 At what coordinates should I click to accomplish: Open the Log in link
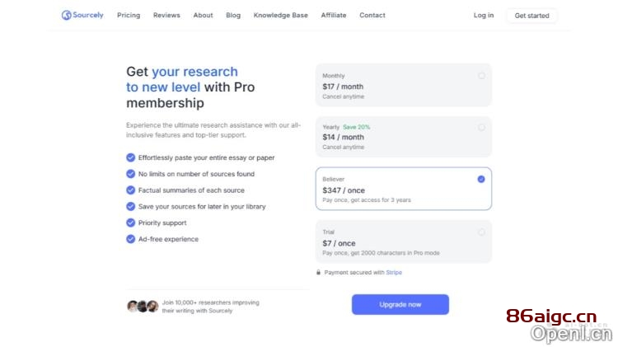[x=484, y=15]
